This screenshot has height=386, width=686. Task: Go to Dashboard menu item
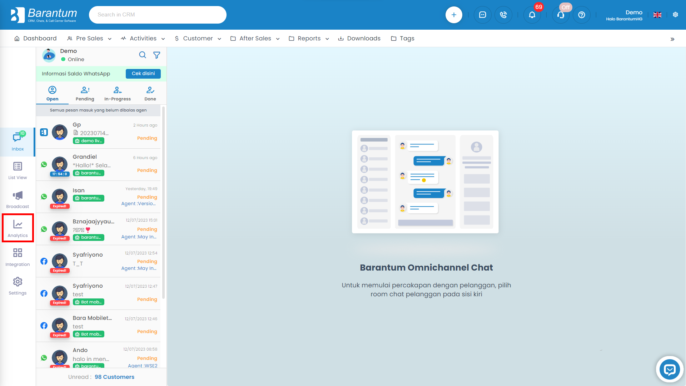(x=35, y=39)
